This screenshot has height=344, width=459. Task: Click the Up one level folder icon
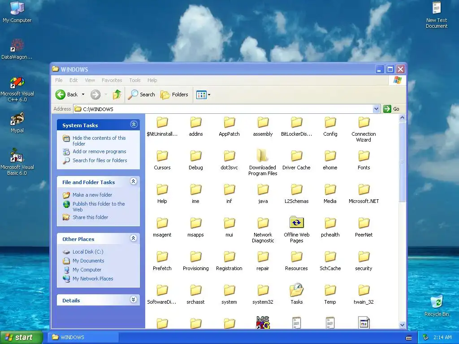click(x=117, y=95)
